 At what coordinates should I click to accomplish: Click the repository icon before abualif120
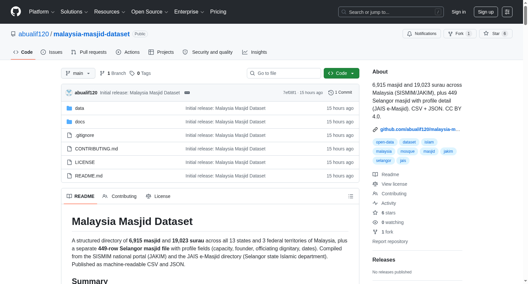tap(13, 34)
